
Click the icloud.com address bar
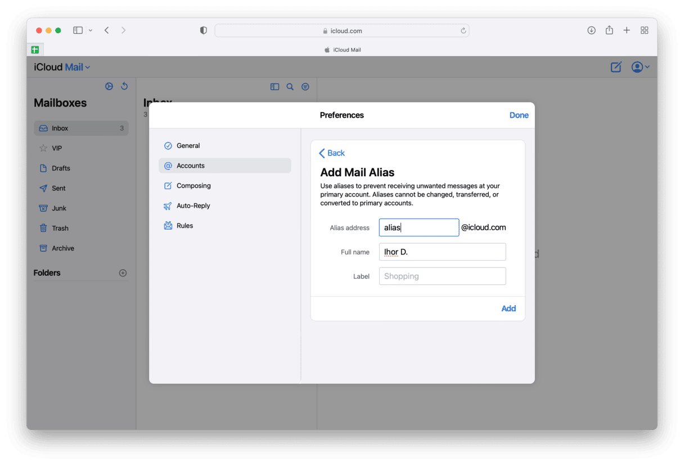(x=342, y=30)
